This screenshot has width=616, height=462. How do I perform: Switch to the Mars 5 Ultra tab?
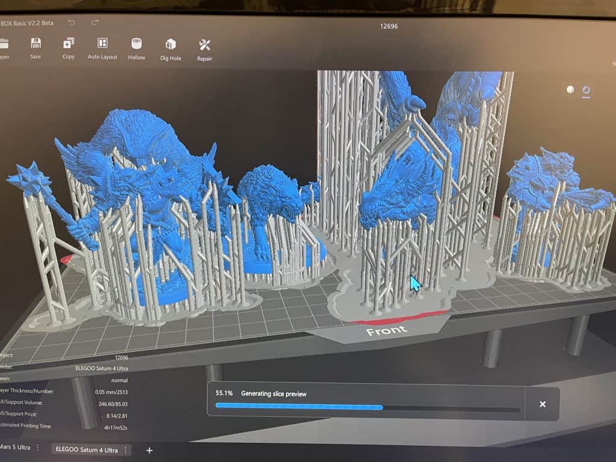(x=15, y=447)
